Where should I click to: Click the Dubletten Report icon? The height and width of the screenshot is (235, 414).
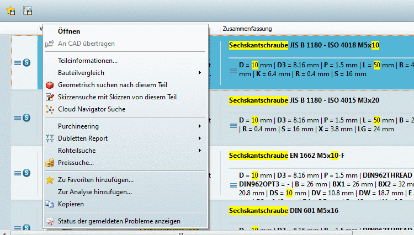coord(50,138)
